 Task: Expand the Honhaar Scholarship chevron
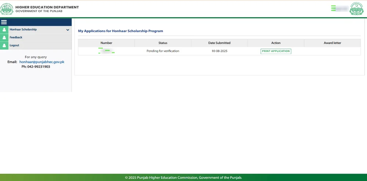(68, 30)
